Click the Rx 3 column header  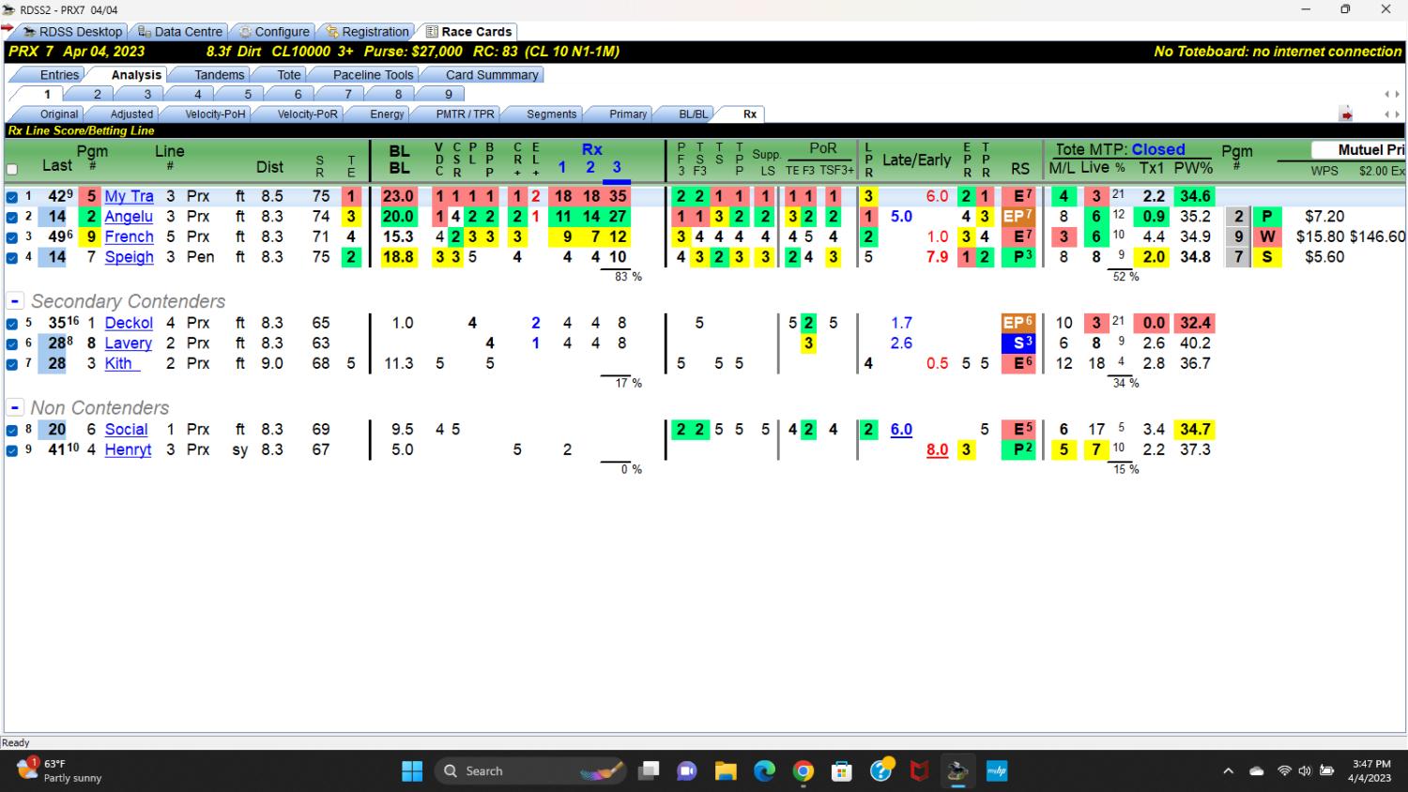617,167
